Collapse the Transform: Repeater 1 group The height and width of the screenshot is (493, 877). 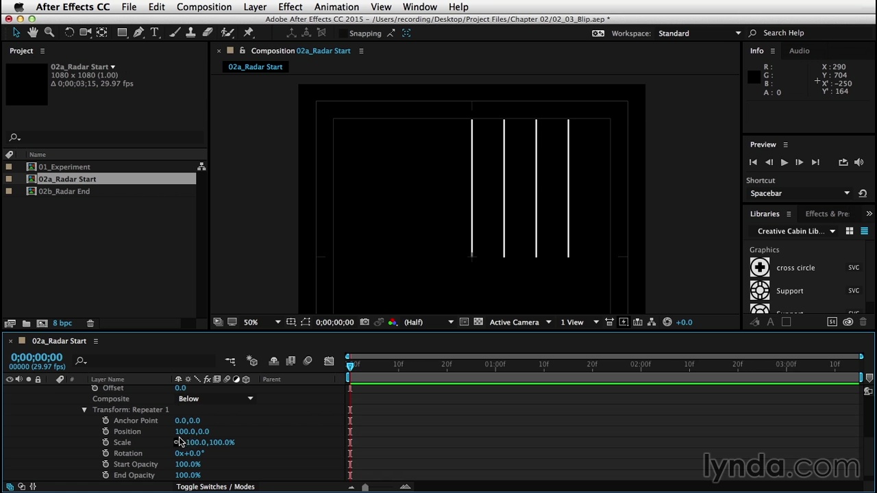point(84,409)
